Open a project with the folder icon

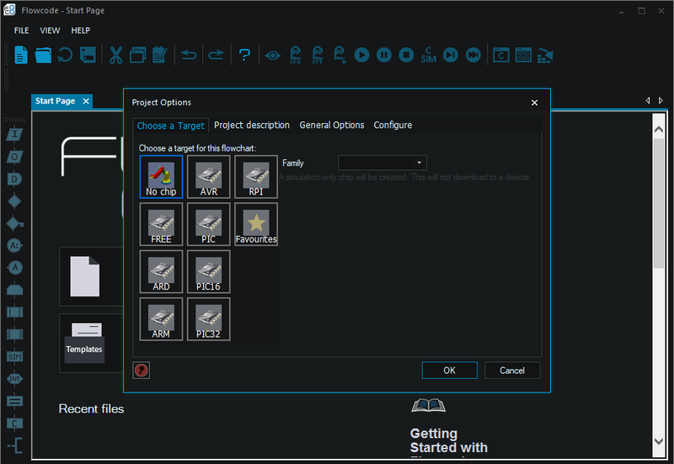tap(43, 55)
